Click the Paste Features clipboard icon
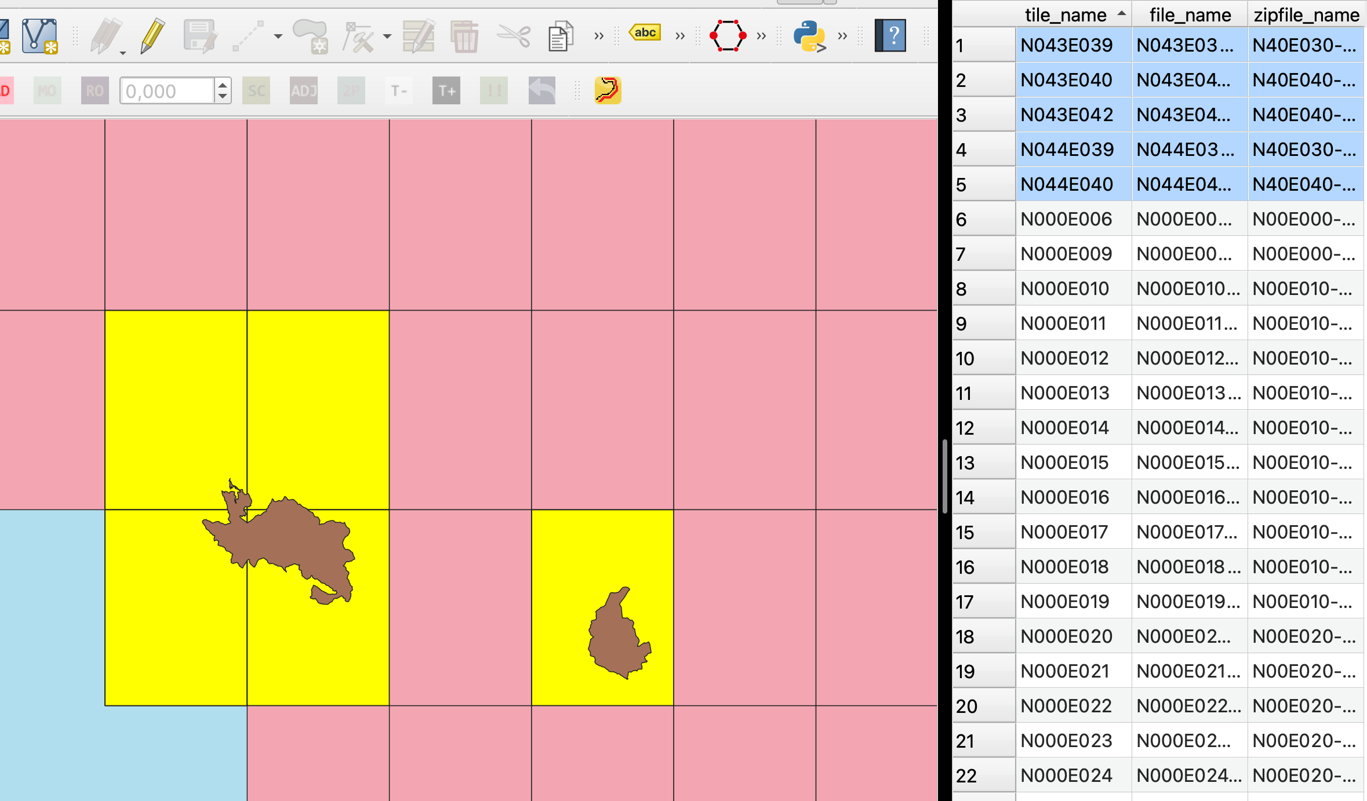Screen dimensions: 1367x801 pyautogui.click(x=561, y=36)
